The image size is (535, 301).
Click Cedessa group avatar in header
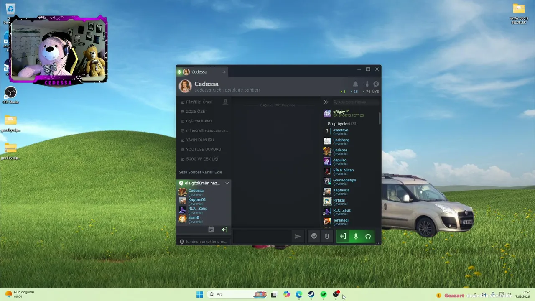185,86
